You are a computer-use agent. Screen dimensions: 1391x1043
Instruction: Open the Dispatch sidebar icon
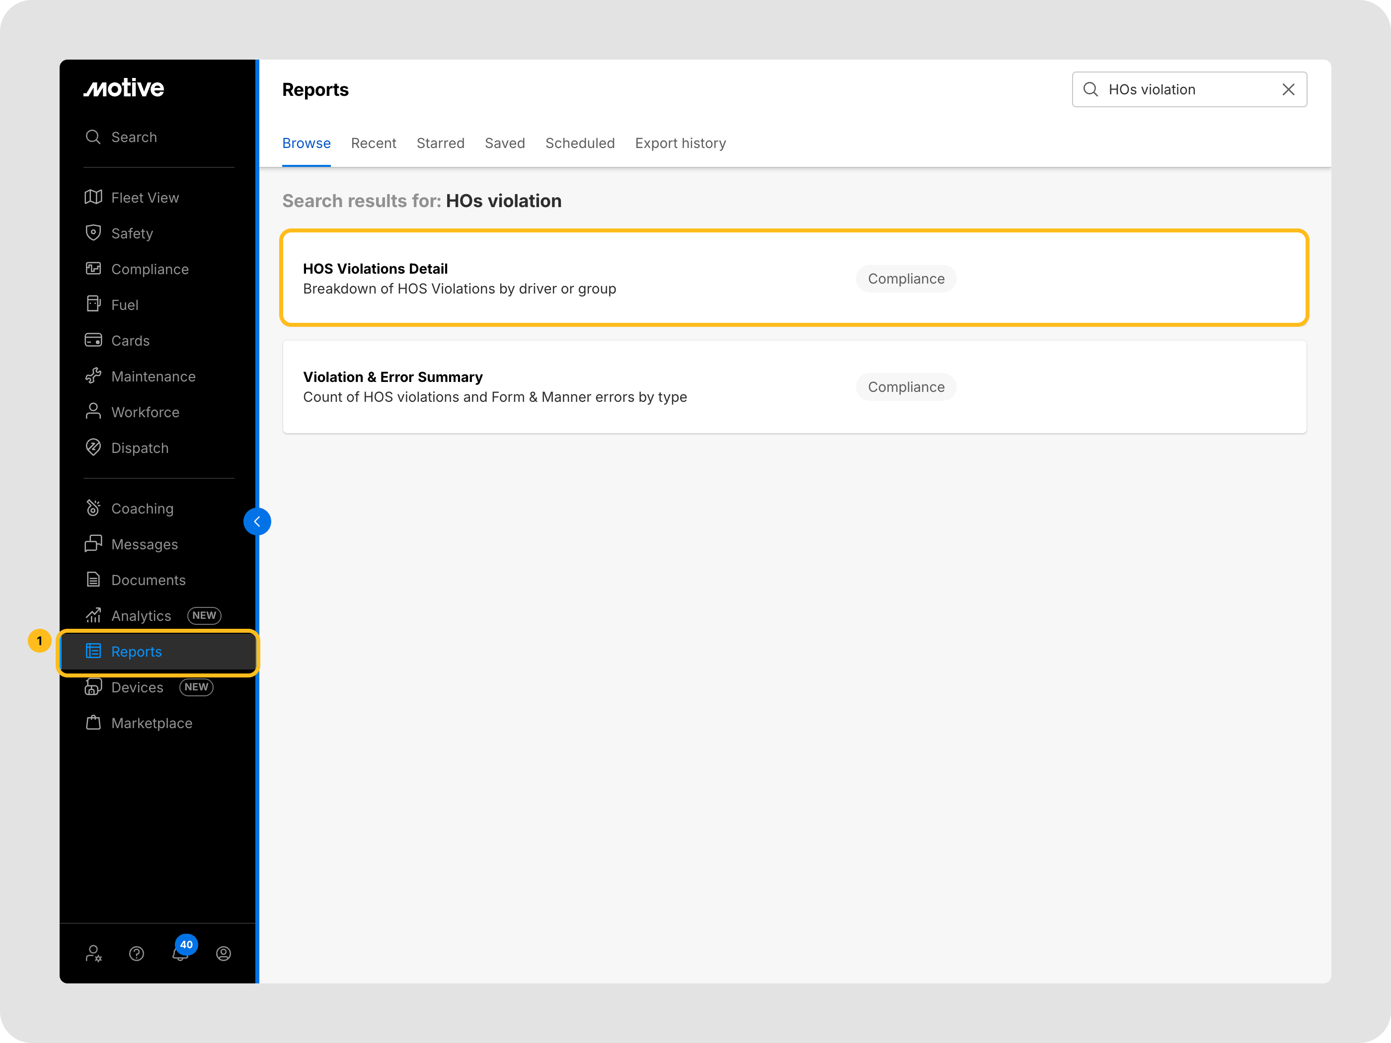coord(93,447)
